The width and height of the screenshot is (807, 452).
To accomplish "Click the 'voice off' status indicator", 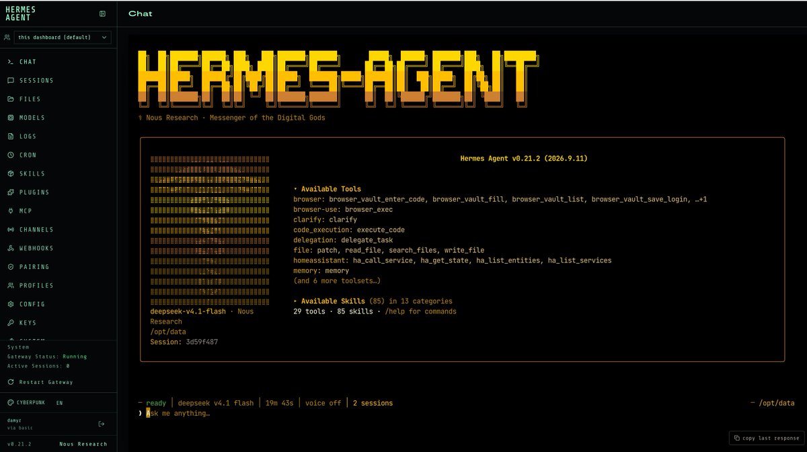I will (323, 403).
